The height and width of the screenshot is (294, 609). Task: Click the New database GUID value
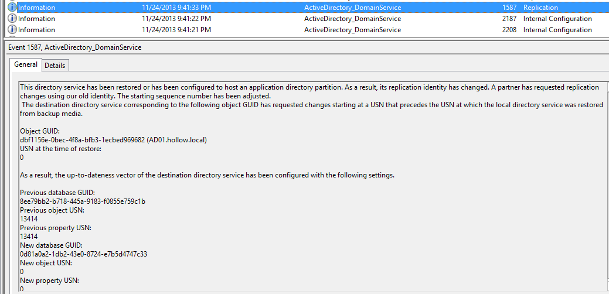click(x=83, y=254)
